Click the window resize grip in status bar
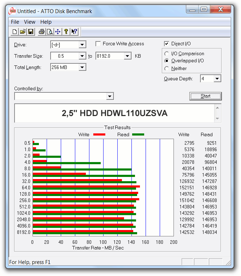This screenshot has width=241, height=276. 228,263
